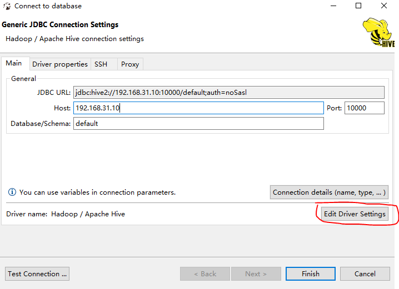The height and width of the screenshot is (289, 399).
Task: Open the Driver properties tab
Action: point(60,64)
